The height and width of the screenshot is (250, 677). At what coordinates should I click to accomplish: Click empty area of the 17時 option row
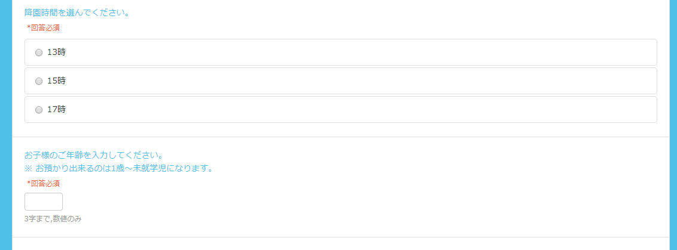(x=359, y=110)
